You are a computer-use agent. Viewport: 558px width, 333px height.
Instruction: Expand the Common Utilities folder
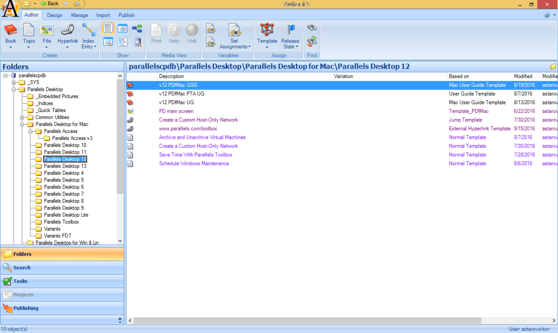(22, 117)
